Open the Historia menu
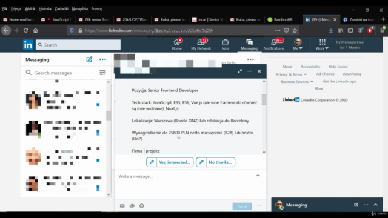This screenshot has width=388, height=218. point(45,9)
